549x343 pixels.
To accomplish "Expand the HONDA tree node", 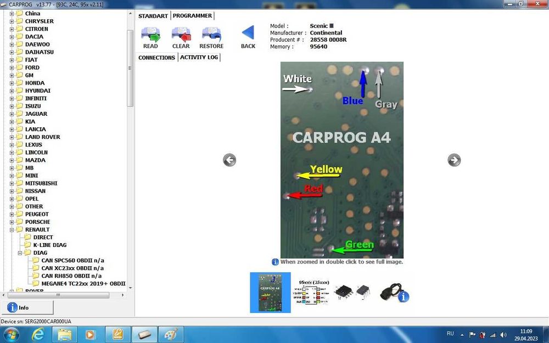I will (12, 83).
